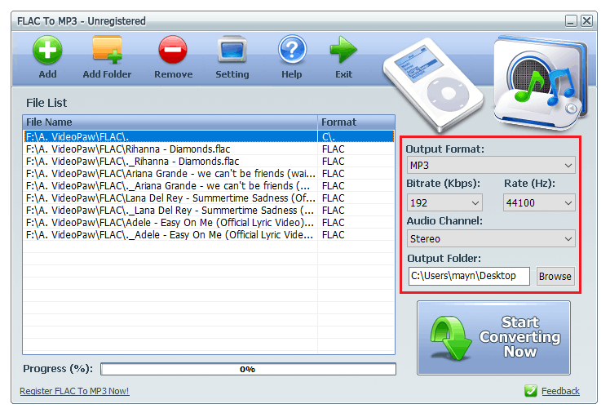Select the ._Adele - Easy On Me row

coord(209,235)
